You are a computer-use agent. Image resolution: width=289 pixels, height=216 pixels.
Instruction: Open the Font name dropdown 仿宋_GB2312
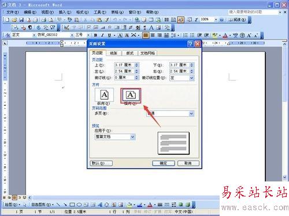[x=72, y=35]
